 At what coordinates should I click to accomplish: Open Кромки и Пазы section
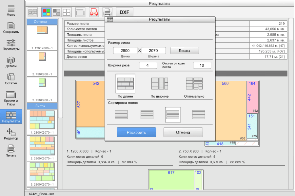tap(11, 98)
